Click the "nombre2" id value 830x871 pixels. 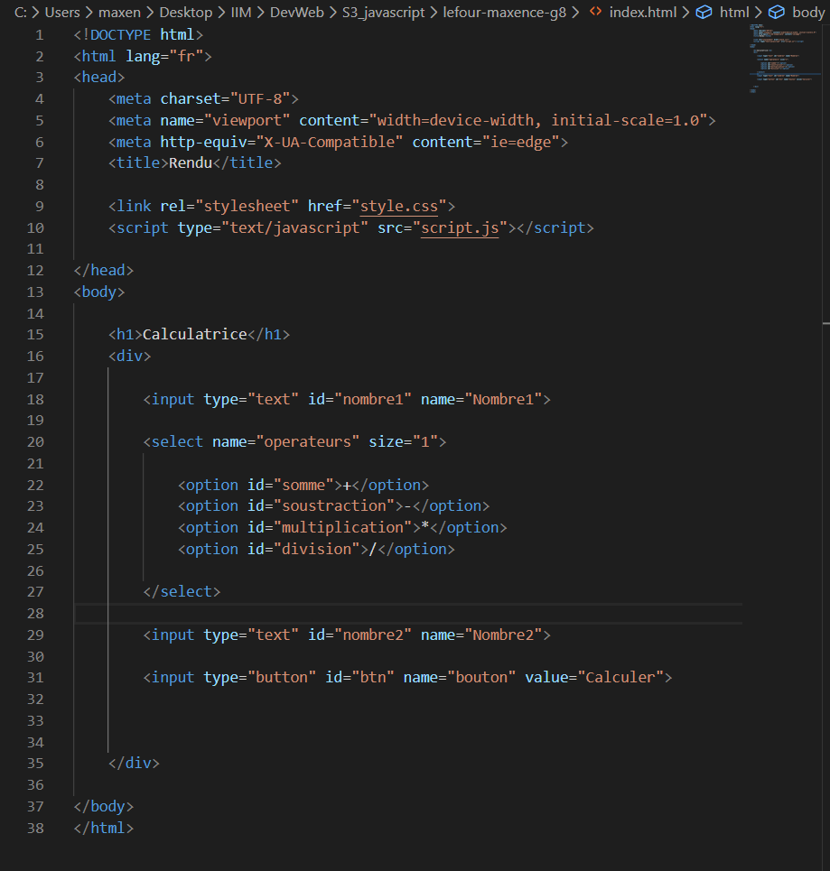point(372,635)
